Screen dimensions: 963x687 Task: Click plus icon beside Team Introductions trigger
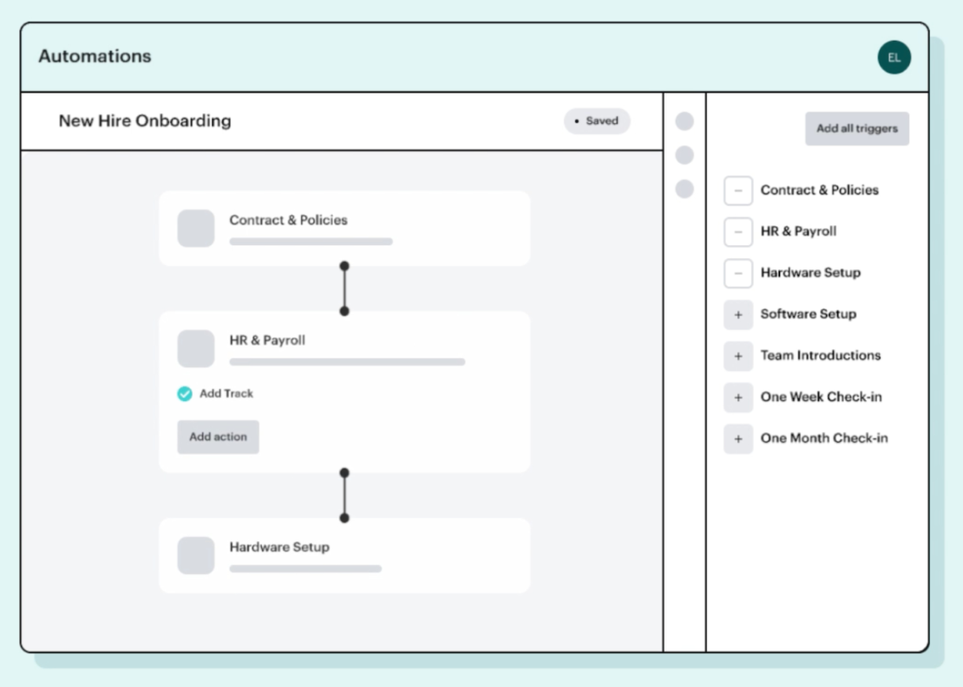click(738, 356)
